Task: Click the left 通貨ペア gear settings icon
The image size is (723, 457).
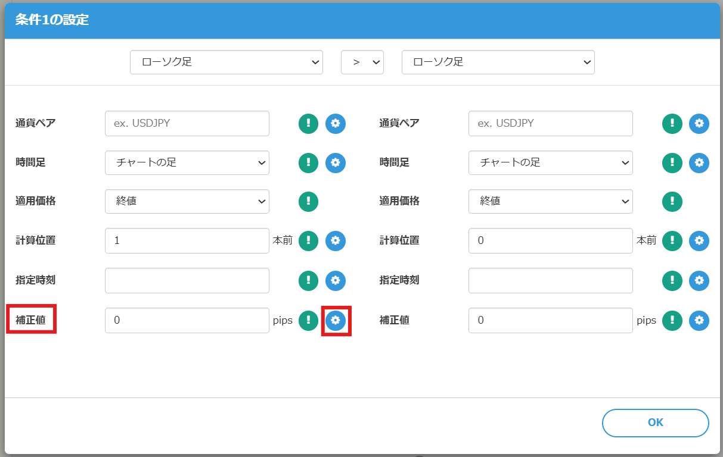Action: 336,123
